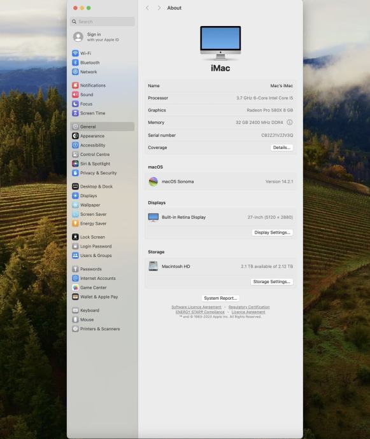Click the Screen Saver icon
Viewport: 370px width, 439px height.
(x=75, y=214)
